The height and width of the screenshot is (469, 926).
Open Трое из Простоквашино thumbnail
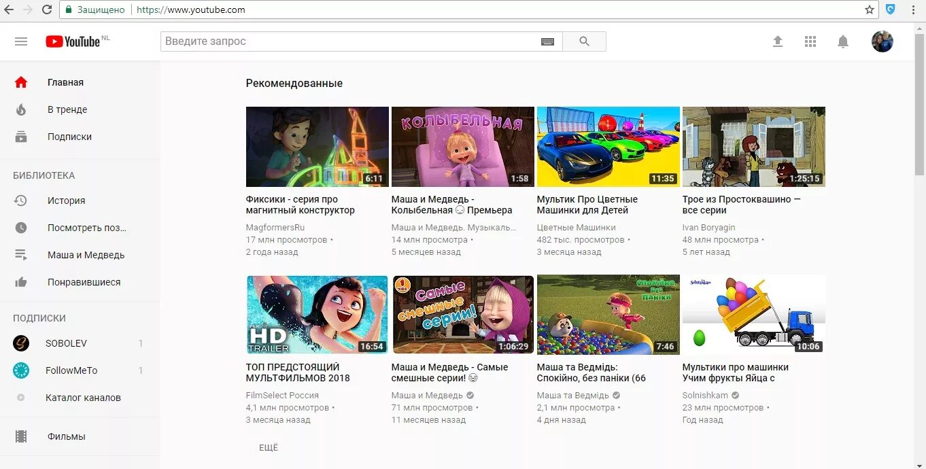(754, 147)
